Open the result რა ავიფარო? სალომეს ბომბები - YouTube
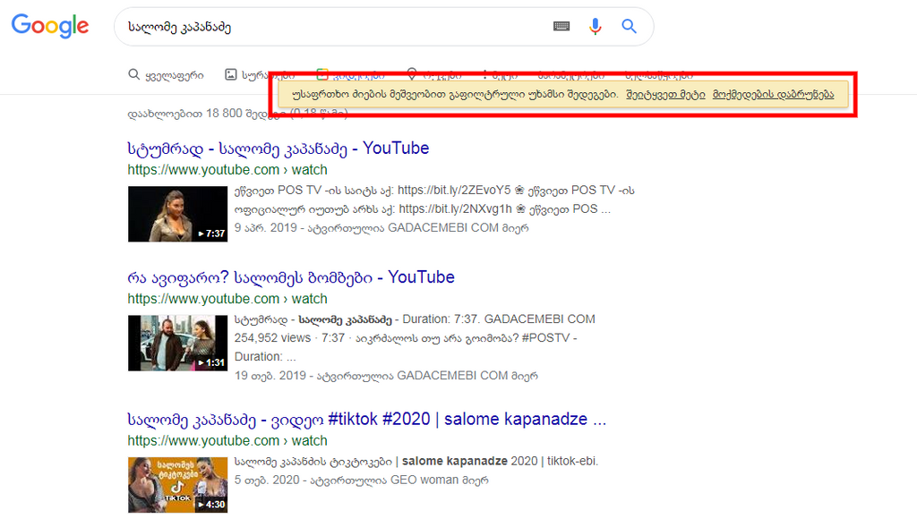917x527 pixels. click(x=291, y=277)
